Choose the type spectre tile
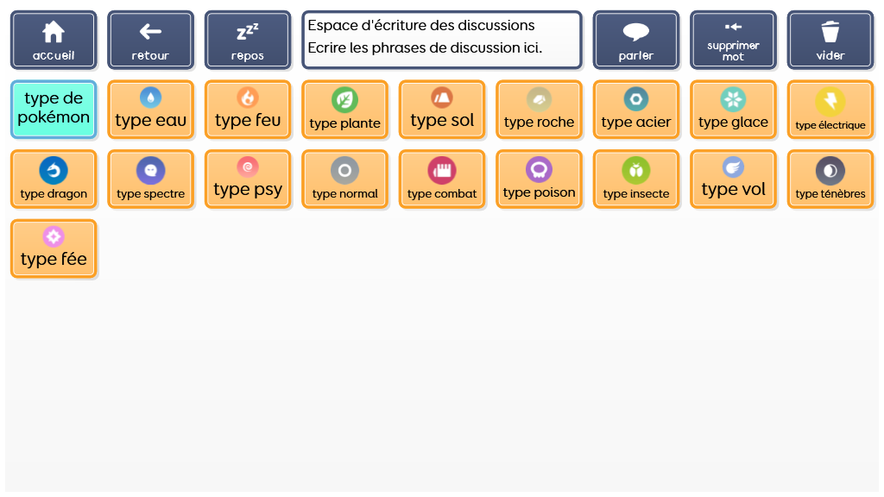Image resolution: width=884 pixels, height=497 pixels. 150,179
